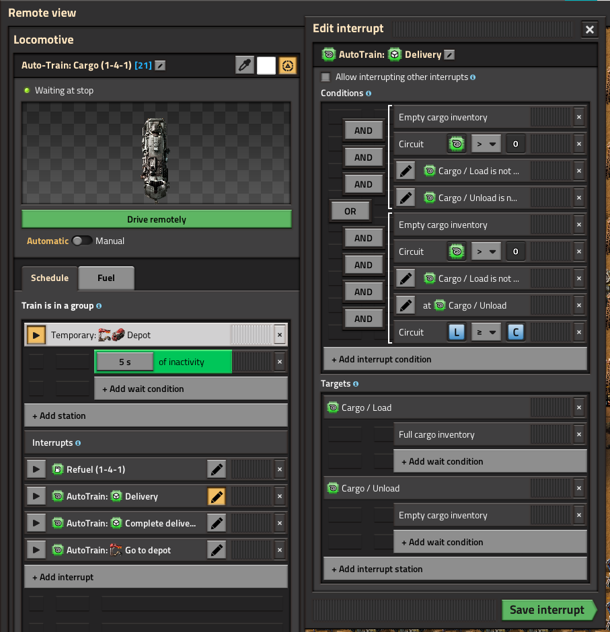Rename the AutoTrain Delivery interrupt title
This screenshot has height=632, width=610.
tap(450, 54)
